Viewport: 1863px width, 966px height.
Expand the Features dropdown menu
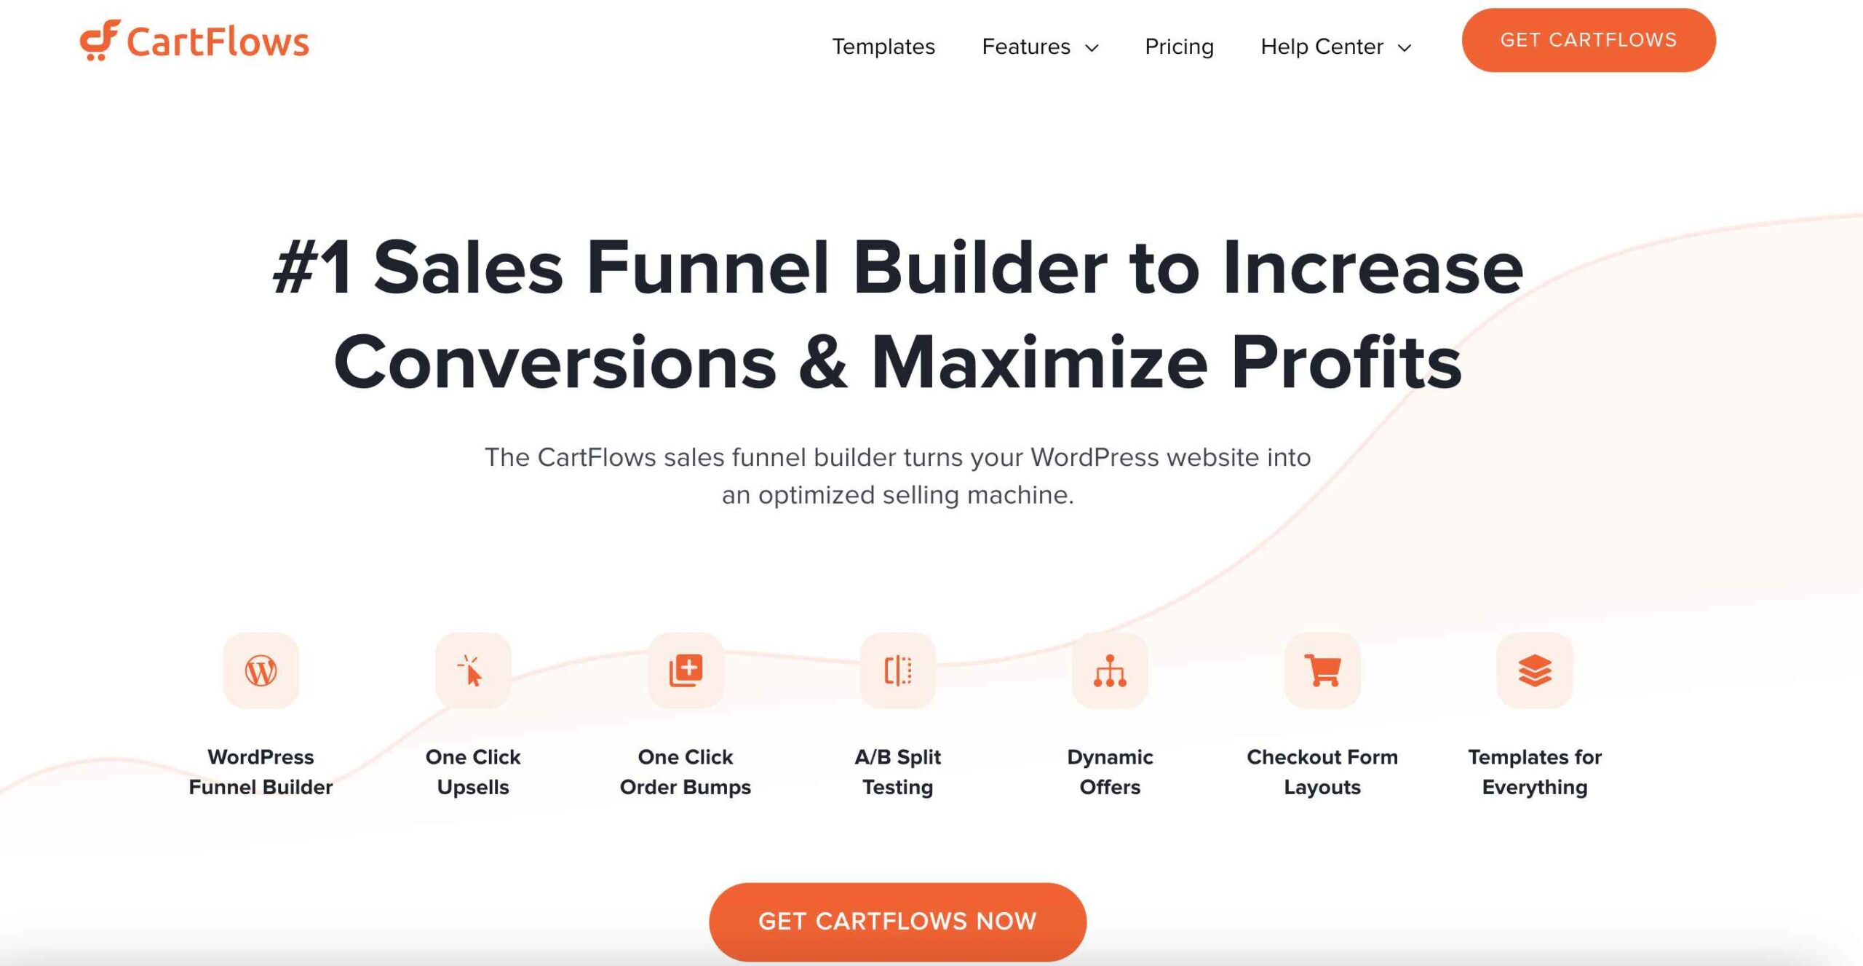pyautogui.click(x=1041, y=47)
